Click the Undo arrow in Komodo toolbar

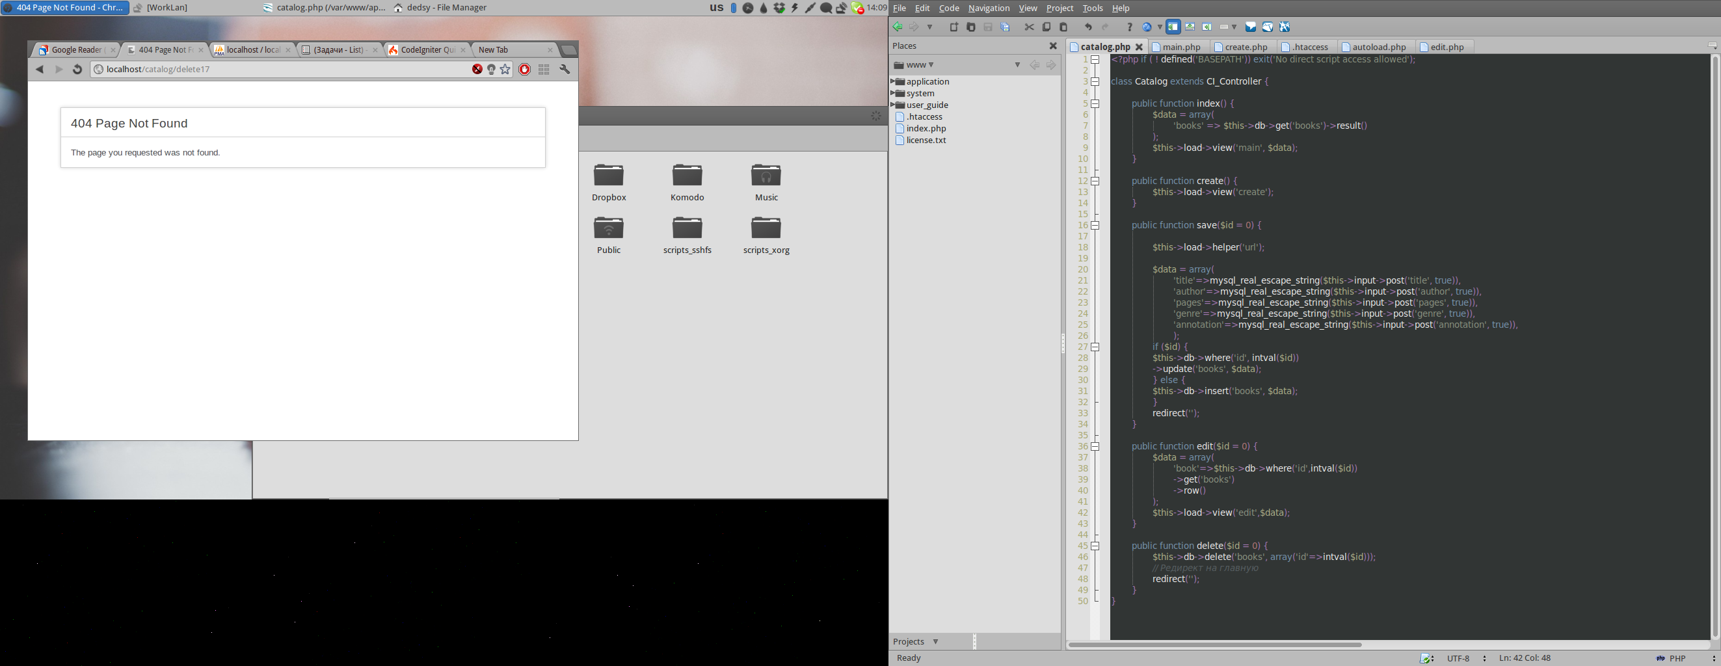tap(1088, 27)
